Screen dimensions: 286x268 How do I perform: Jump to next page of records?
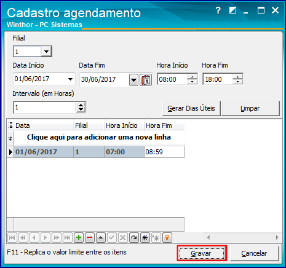(57, 238)
